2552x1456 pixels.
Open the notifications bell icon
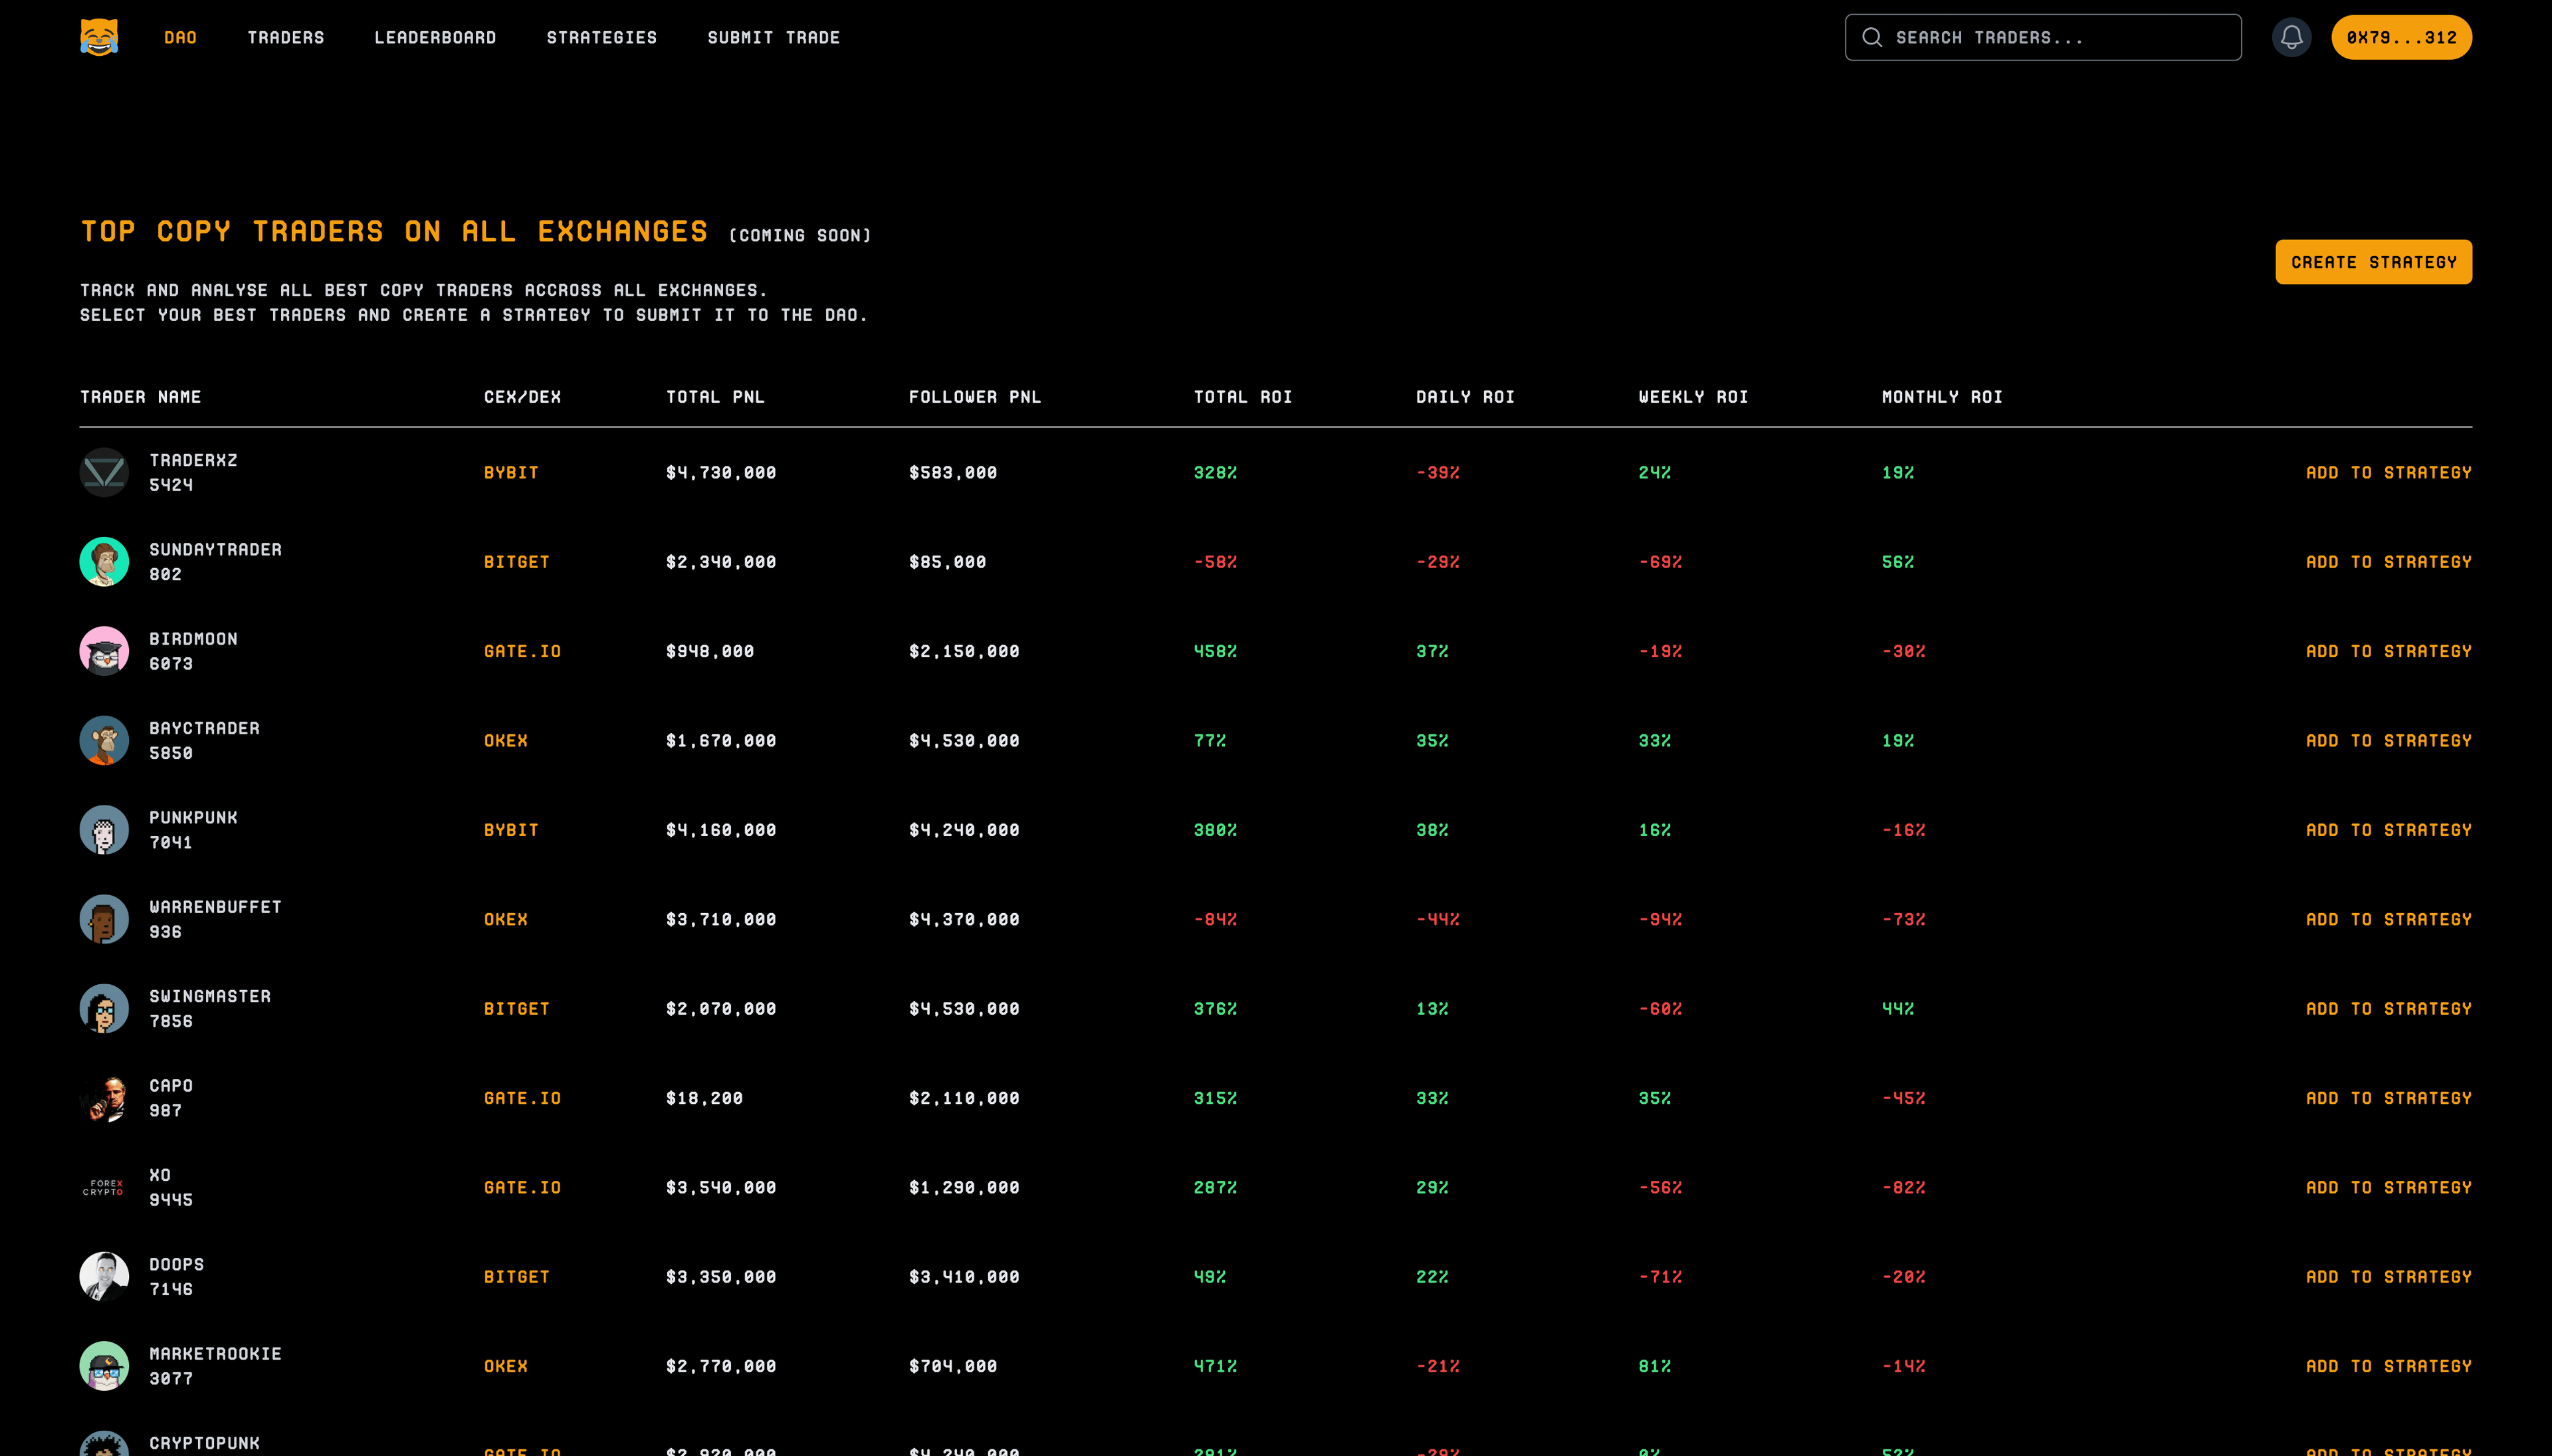tap(2291, 37)
